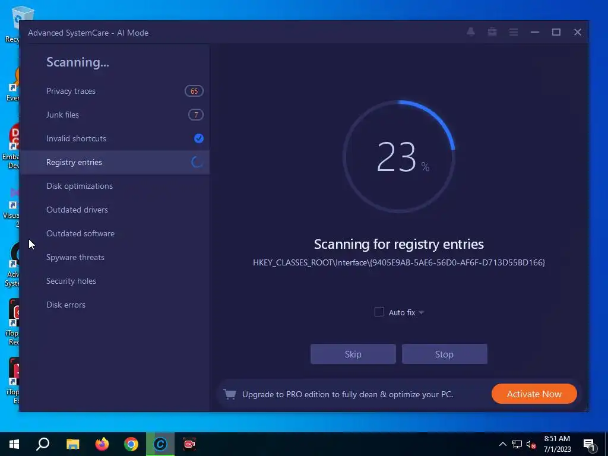Open taskbar search magnifier

point(43,444)
